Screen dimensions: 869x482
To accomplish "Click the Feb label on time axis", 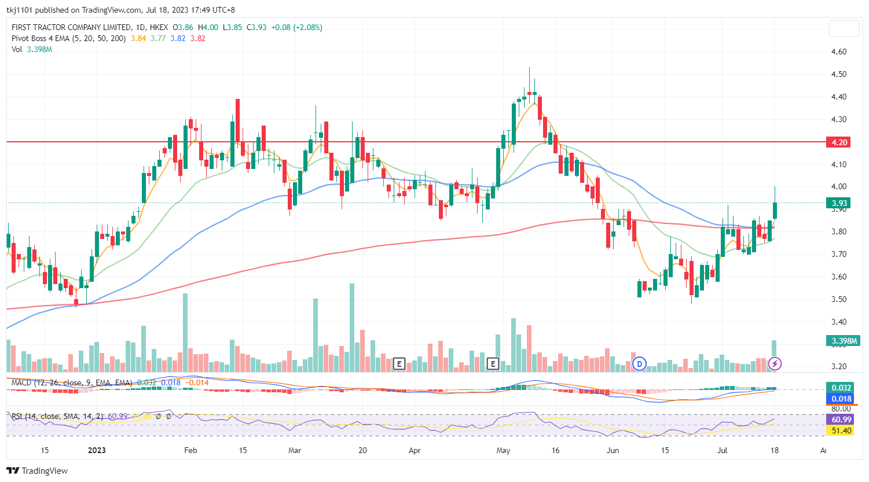I will [190, 450].
